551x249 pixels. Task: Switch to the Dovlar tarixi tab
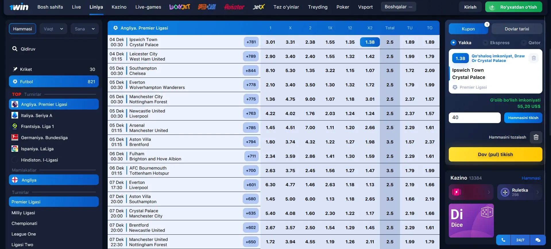tap(517, 29)
